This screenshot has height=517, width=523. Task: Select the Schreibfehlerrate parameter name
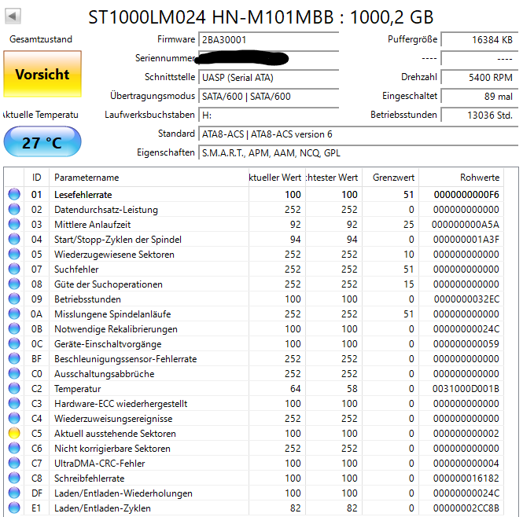pos(90,478)
